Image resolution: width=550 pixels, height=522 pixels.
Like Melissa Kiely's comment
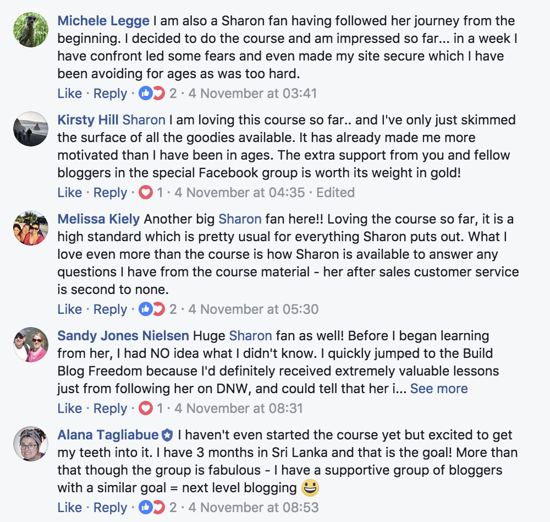69,309
